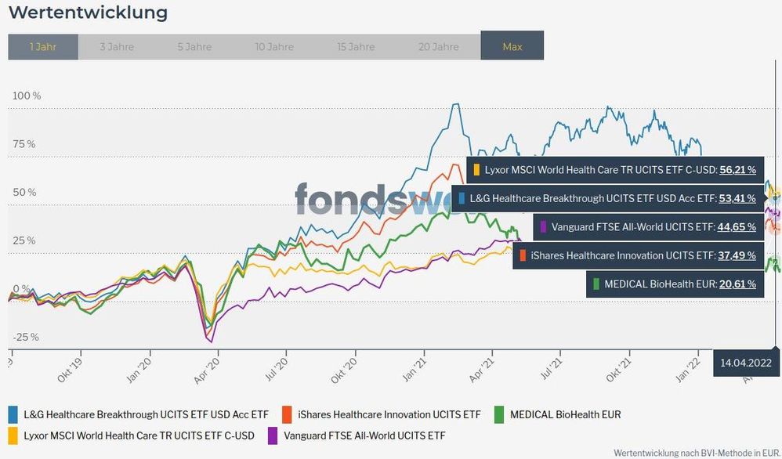Viewport: 782px width, 459px height.
Task: Click the green MEDICAL BioHealth legend swatch
Action: tap(499, 414)
